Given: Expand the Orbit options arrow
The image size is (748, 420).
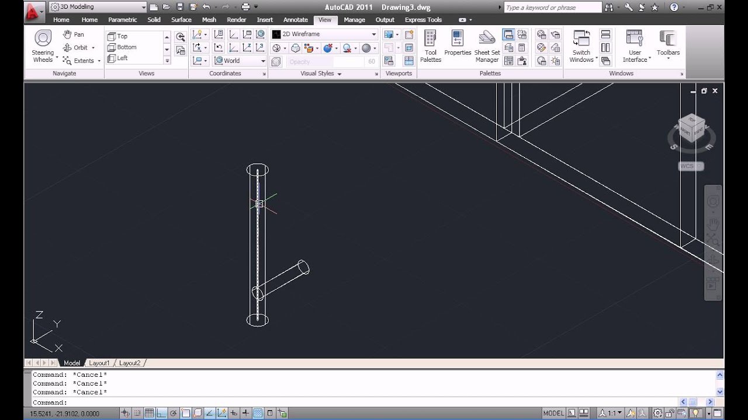Looking at the screenshot, I should 93,48.
